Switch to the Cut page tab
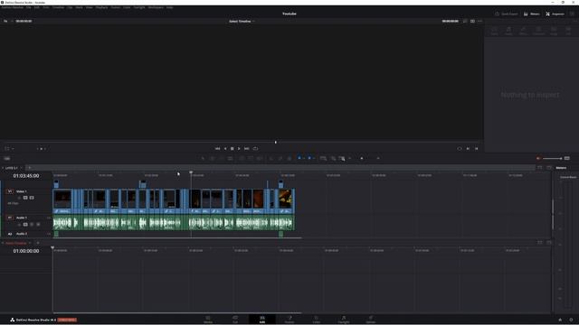 pyautogui.click(x=235, y=319)
